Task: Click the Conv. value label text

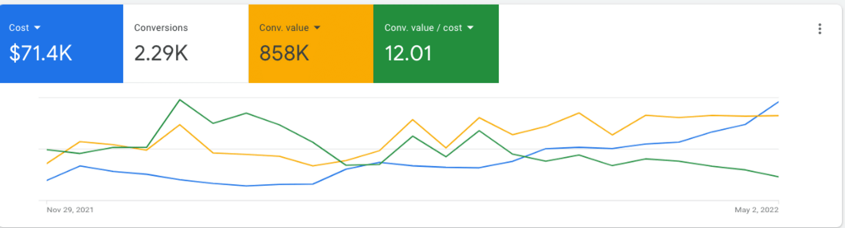Action: click(x=284, y=28)
